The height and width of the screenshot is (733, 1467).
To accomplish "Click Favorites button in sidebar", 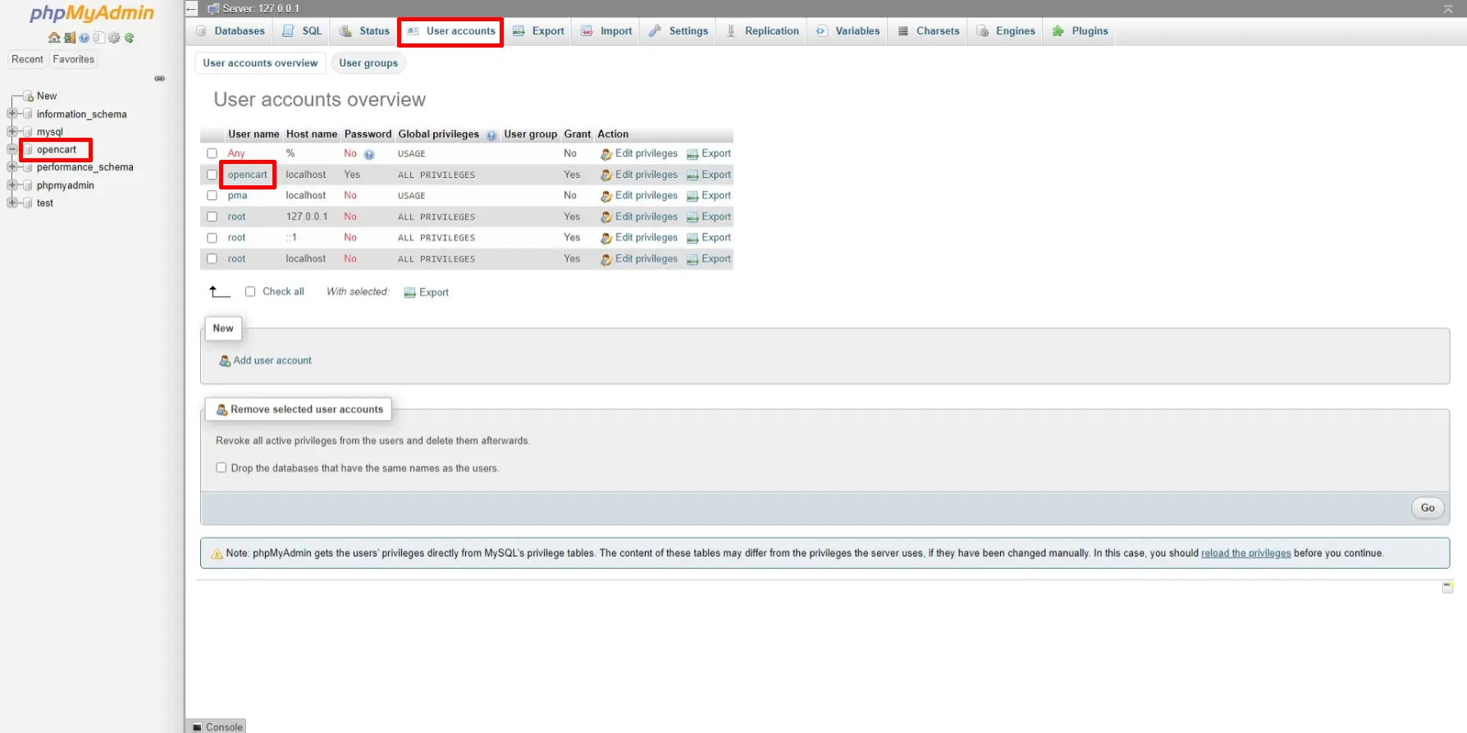I will click(74, 59).
